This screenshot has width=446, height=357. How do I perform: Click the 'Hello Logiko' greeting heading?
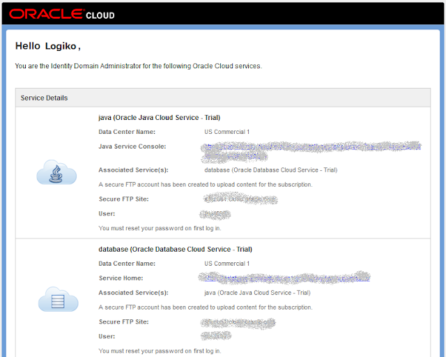(x=48, y=46)
